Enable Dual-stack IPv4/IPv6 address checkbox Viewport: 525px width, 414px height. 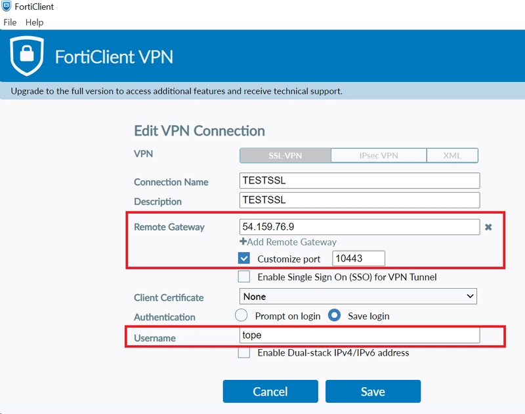click(244, 352)
